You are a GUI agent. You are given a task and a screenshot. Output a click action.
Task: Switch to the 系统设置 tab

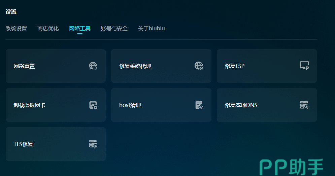point(16,29)
